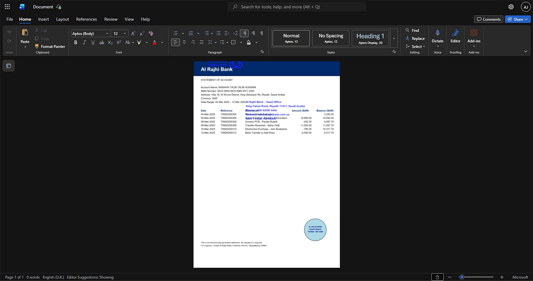Apply the red font color
Screen dimensions: 533x281
tap(155, 42)
